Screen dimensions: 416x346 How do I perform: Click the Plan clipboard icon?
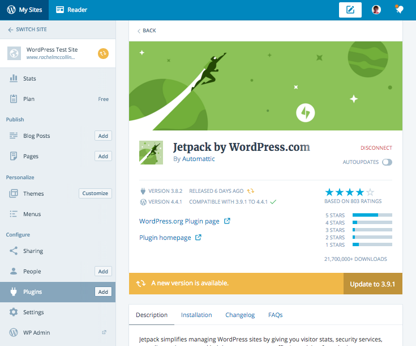click(14, 99)
